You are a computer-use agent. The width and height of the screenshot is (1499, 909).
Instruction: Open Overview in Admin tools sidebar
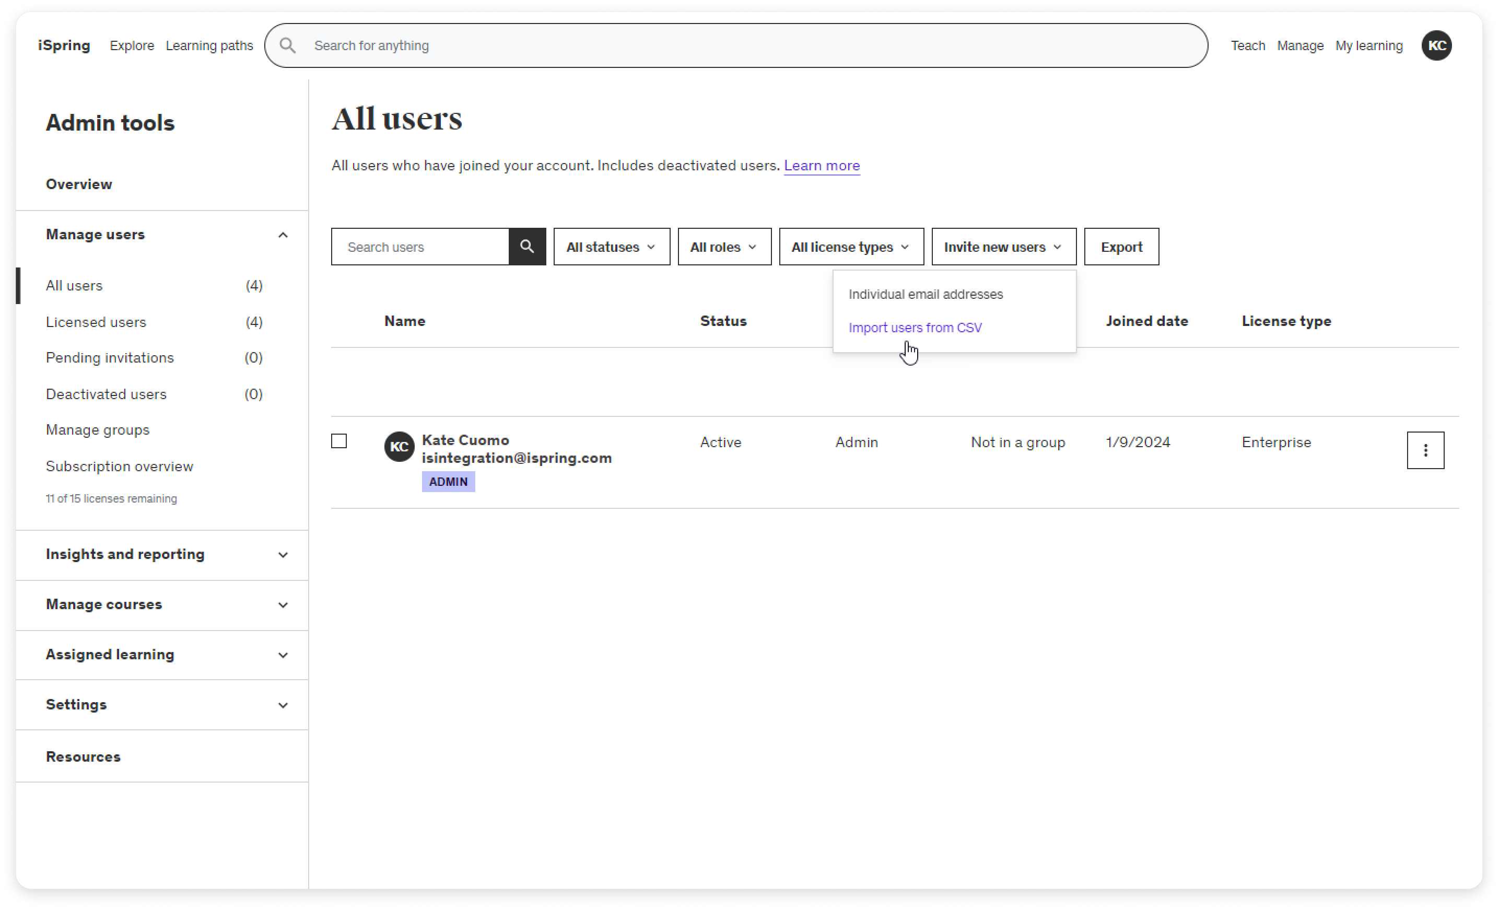tap(79, 184)
